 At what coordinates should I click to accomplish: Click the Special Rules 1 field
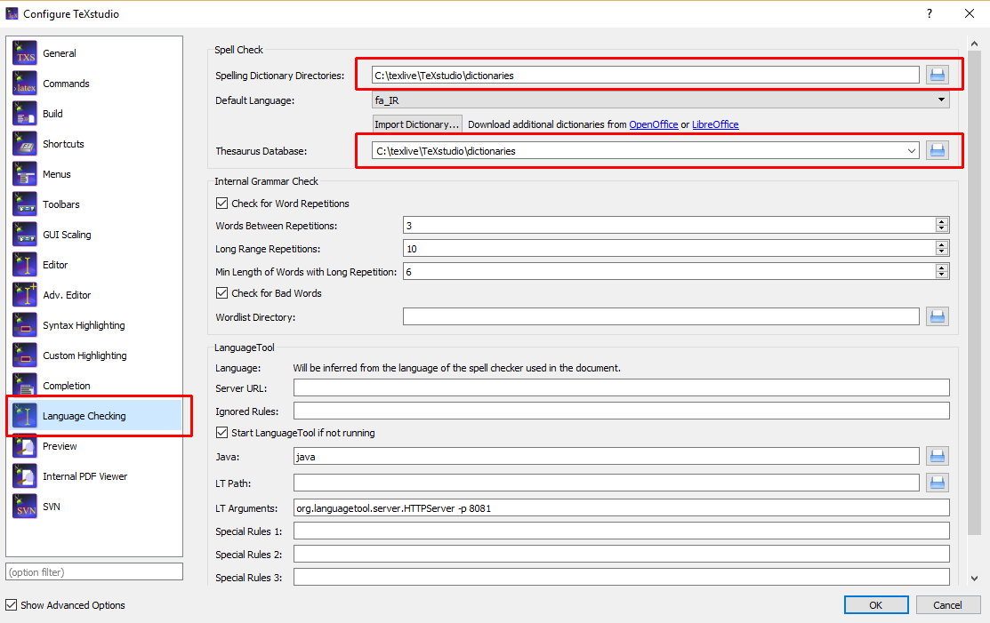[621, 531]
